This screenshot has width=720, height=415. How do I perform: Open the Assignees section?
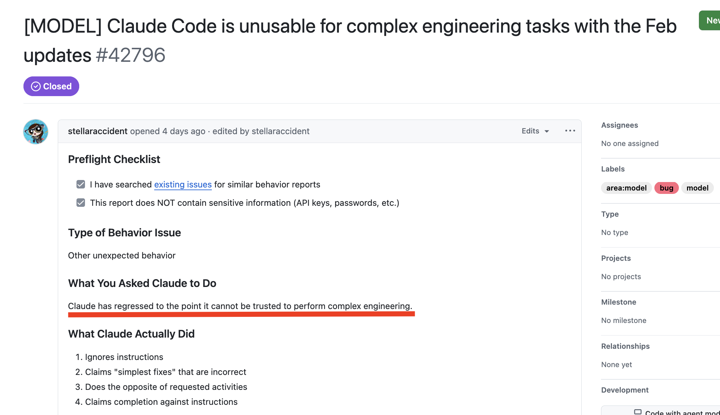[619, 125]
